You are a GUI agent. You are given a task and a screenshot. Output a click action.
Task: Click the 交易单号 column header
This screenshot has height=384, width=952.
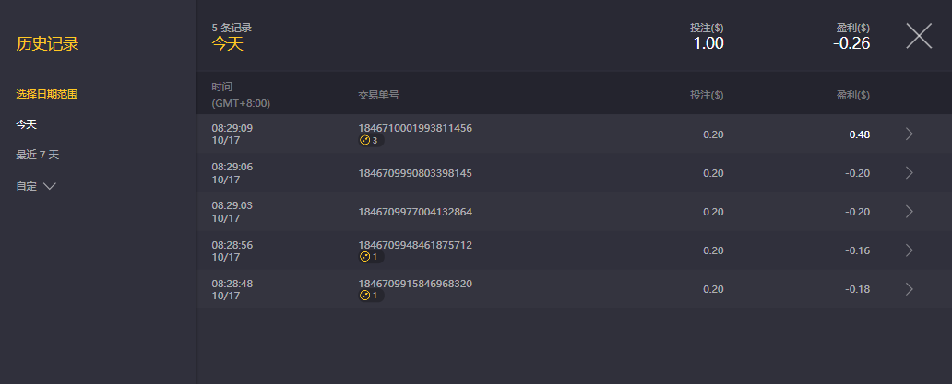click(378, 95)
